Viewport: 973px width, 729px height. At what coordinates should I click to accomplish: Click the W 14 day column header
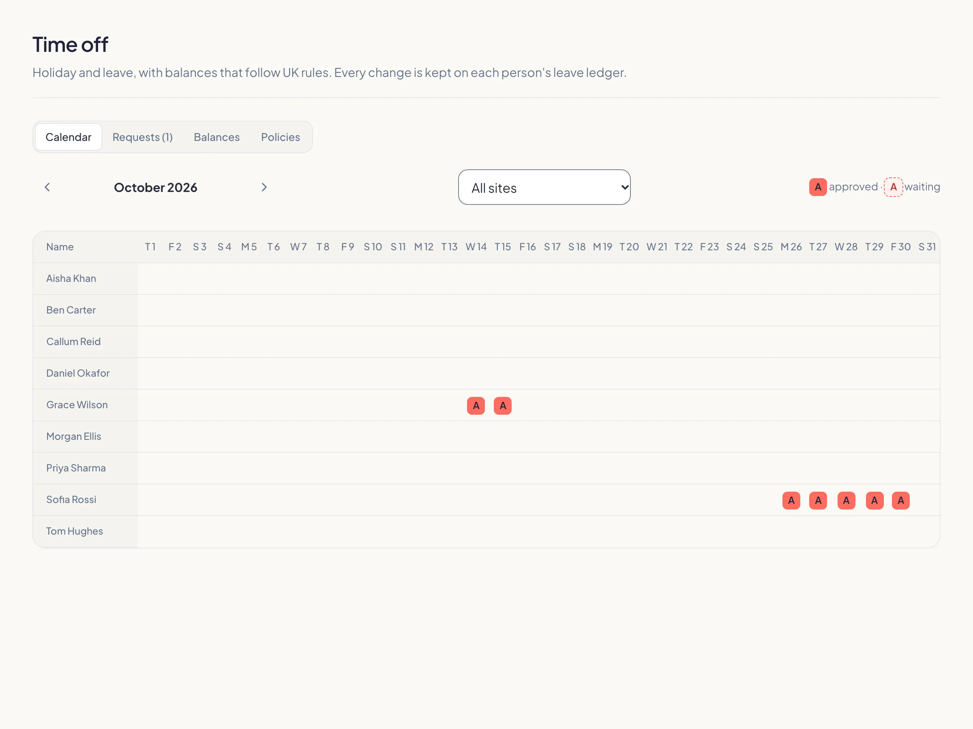pos(476,247)
